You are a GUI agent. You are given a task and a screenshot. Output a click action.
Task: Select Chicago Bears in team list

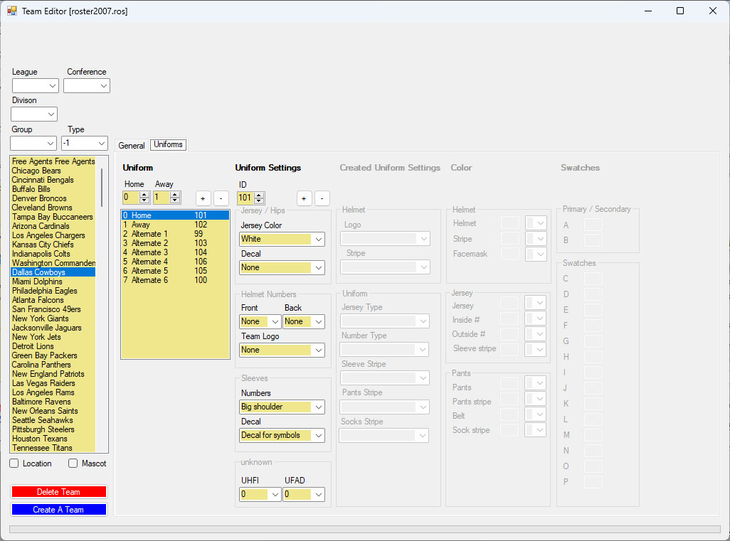point(53,171)
